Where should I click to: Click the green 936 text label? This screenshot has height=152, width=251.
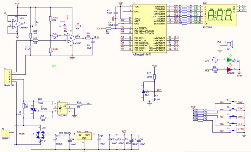click(x=54, y=66)
